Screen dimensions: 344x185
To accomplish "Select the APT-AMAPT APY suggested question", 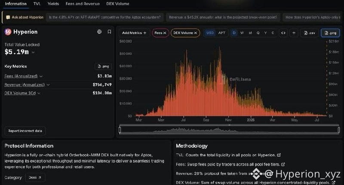I will tap(104, 17).
